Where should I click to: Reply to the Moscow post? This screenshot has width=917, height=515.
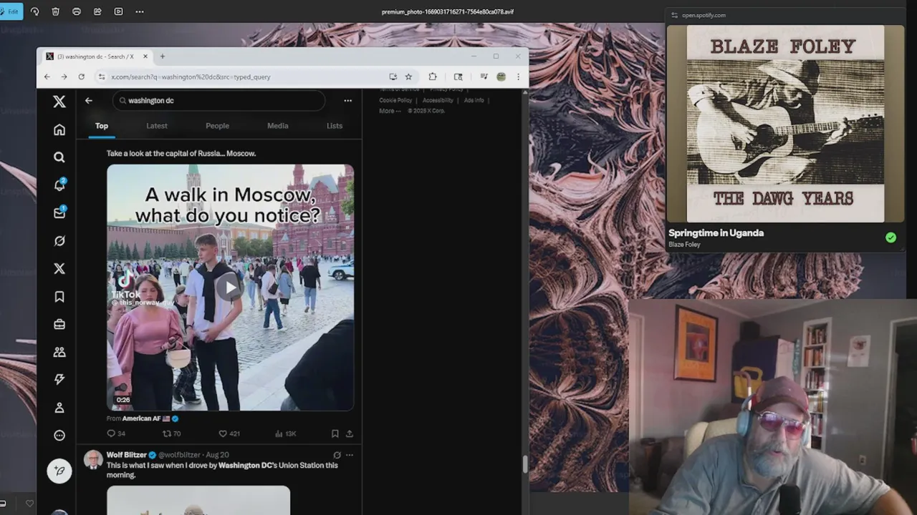click(115, 433)
